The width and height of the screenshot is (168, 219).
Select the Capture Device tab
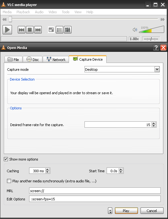pos(88,59)
